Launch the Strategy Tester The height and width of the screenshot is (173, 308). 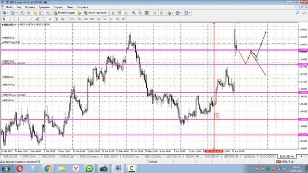pyautogui.click(x=48, y=13)
